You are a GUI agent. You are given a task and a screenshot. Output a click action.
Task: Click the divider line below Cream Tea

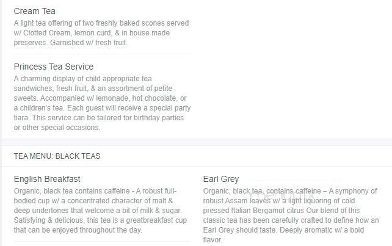[x=102, y=54]
